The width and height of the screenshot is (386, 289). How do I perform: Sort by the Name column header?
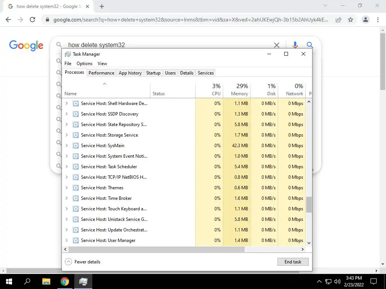click(106, 90)
